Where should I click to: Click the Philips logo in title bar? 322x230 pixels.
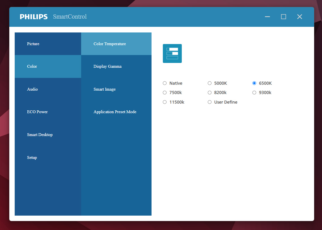coord(34,17)
